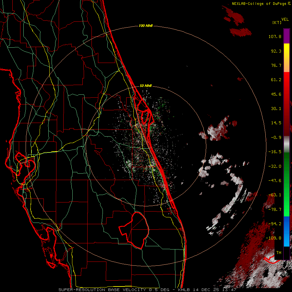Click the -94.2 legend value
The width and height of the screenshot is (292, 292).
point(275,224)
